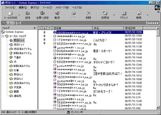This screenshot has height=115, width=161.
Task: Click the 返信 (reply) toolbar icon
Action: [x=28, y=13]
